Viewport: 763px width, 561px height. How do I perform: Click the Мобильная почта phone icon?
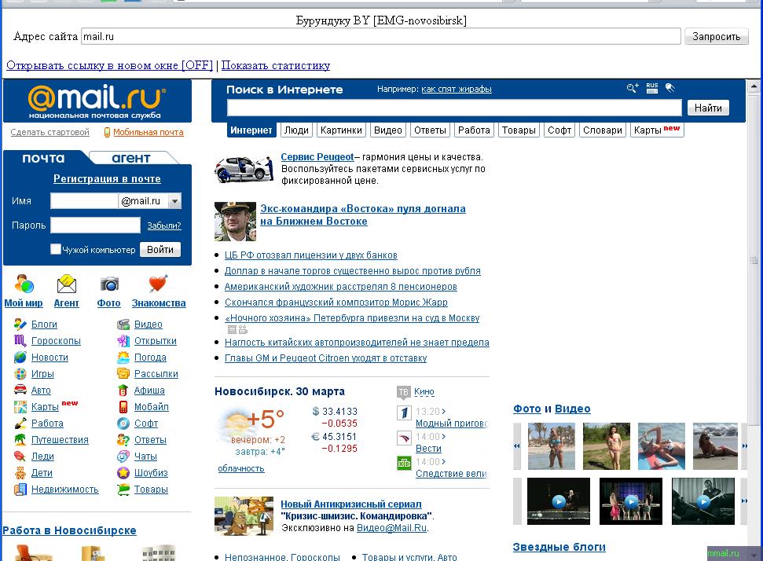(107, 132)
